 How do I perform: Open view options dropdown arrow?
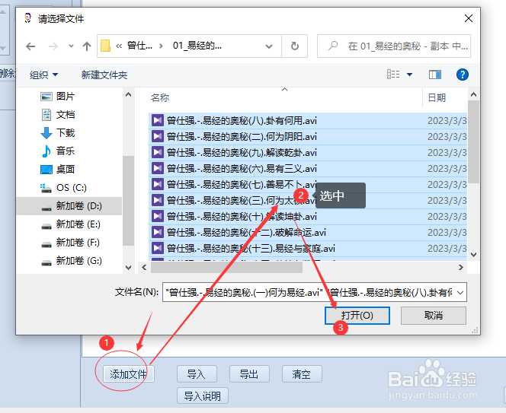tap(409, 75)
